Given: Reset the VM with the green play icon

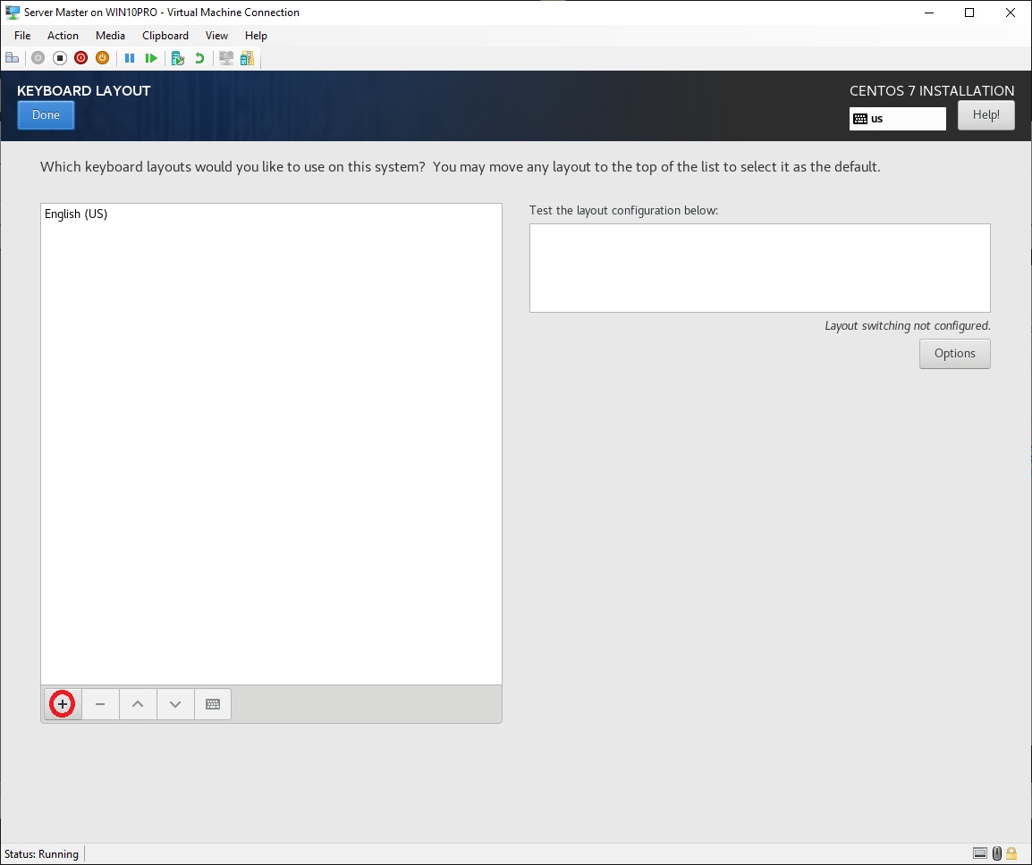Looking at the screenshot, I should (x=151, y=58).
